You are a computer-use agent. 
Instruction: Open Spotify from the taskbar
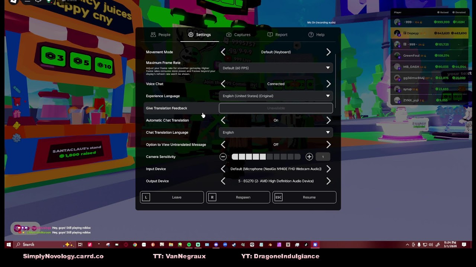point(189,245)
